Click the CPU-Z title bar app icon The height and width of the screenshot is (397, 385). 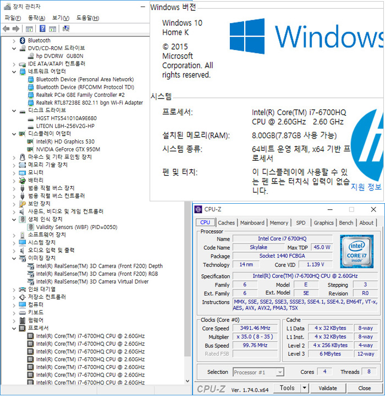199,210
